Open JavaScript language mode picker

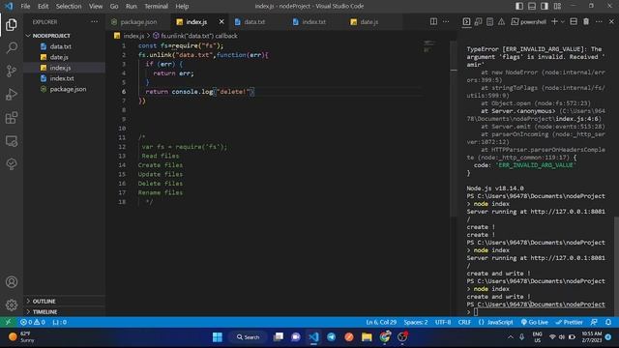point(495,322)
